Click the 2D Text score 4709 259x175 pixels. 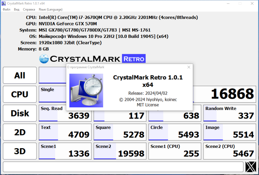click(65, 132)
